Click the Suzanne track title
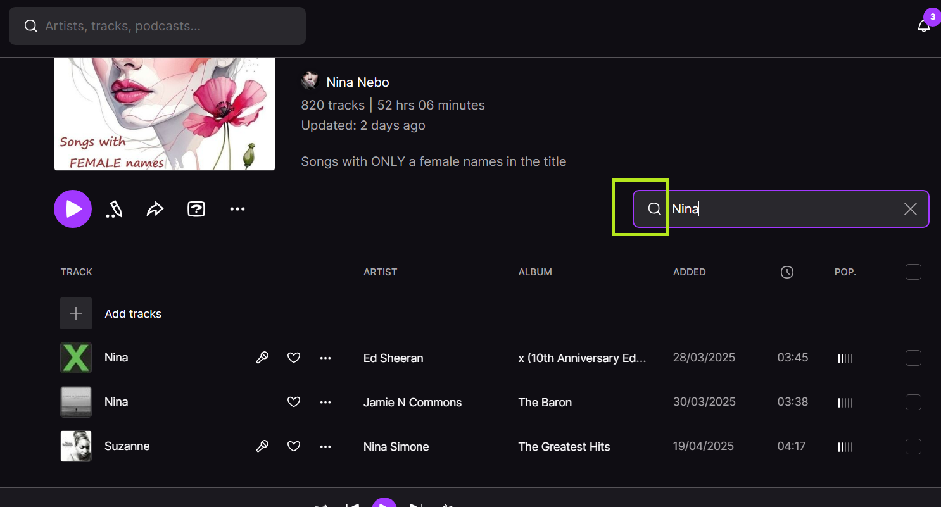The width and height of the screenshot is (941, 507). click(127, 446)
